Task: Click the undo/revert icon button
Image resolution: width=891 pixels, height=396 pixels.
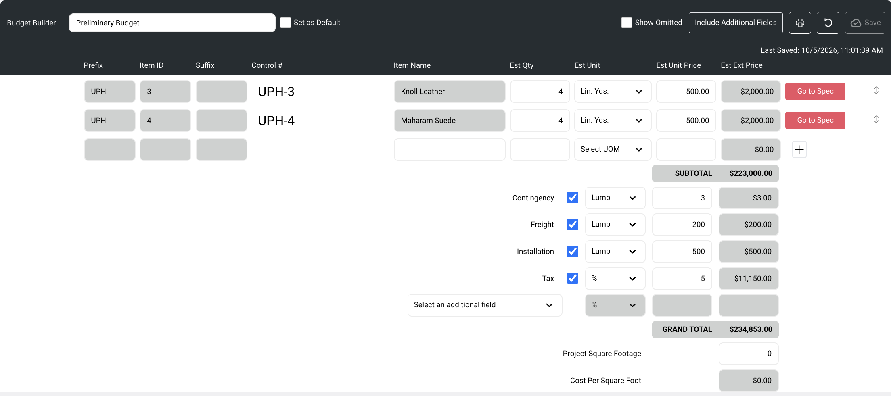Action: (828, 23)
